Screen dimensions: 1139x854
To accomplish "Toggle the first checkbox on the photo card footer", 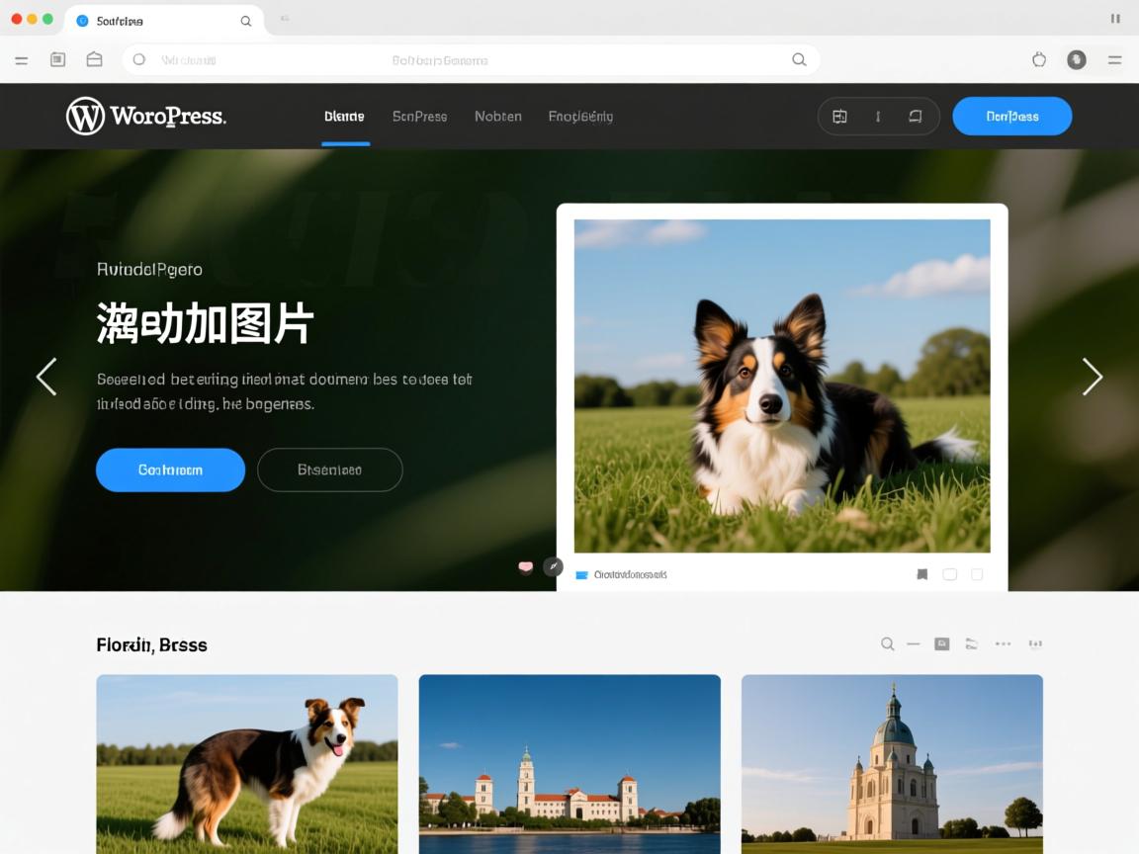I will [950, 574].
